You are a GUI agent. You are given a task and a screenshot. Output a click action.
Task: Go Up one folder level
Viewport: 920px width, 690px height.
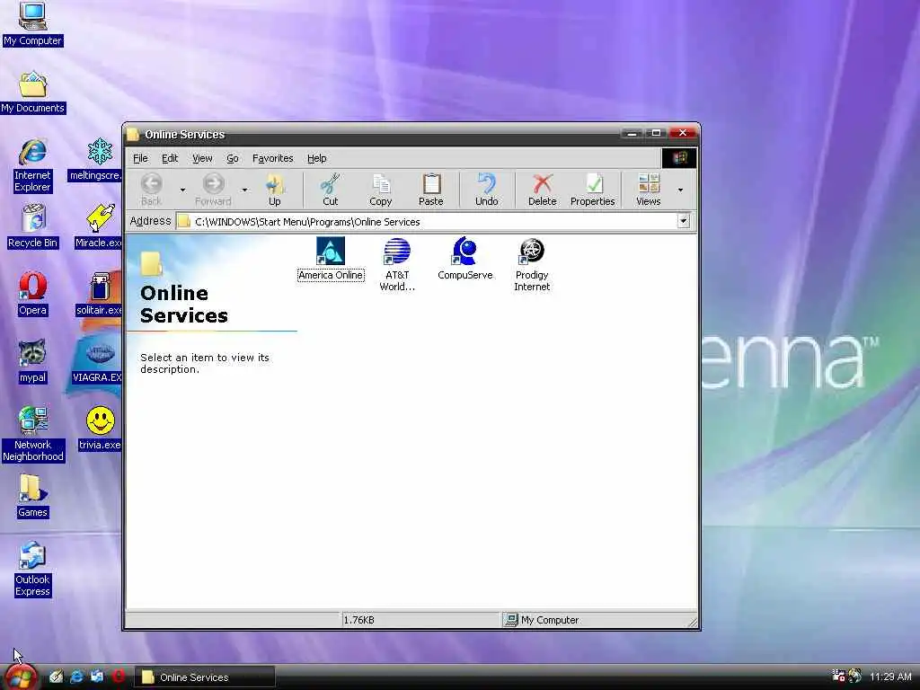tap(275, 190)
